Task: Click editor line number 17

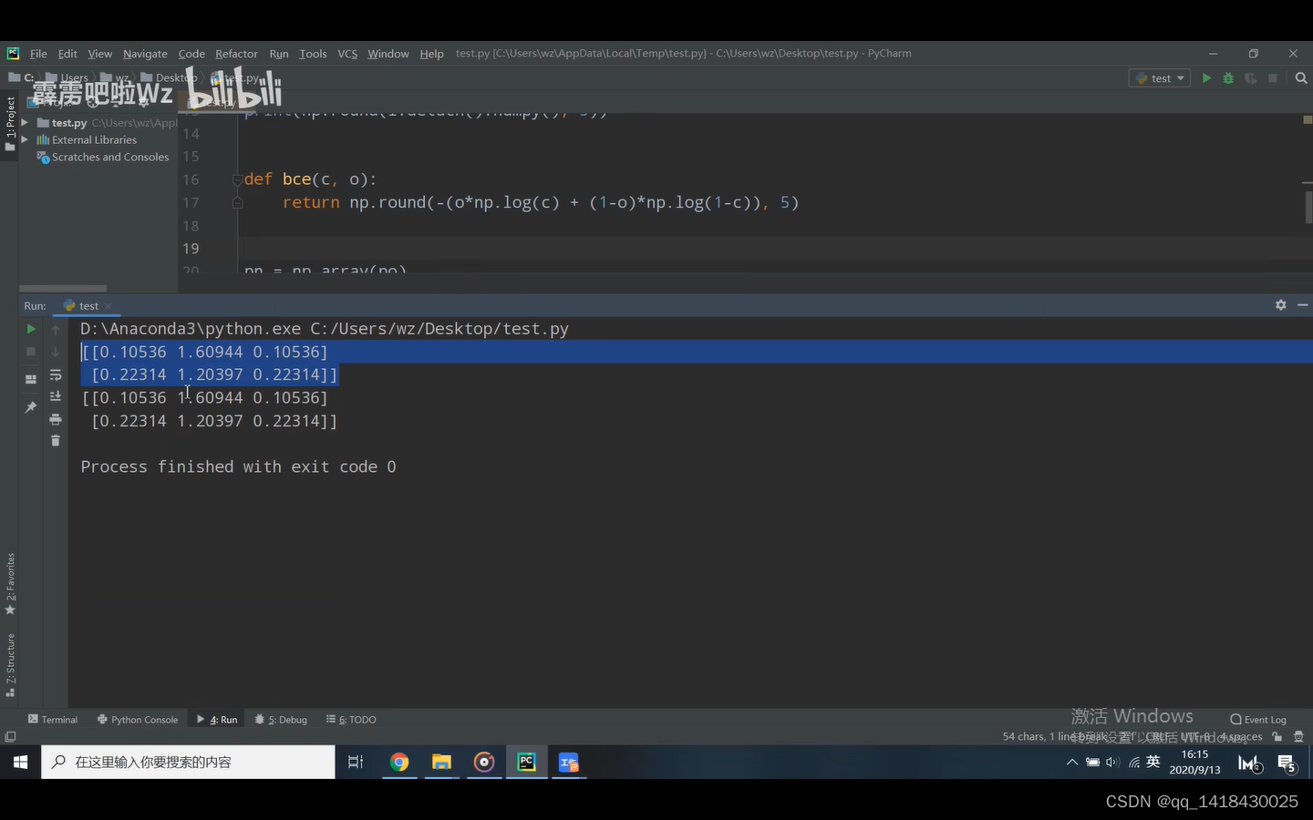Action: pos(191,202)
